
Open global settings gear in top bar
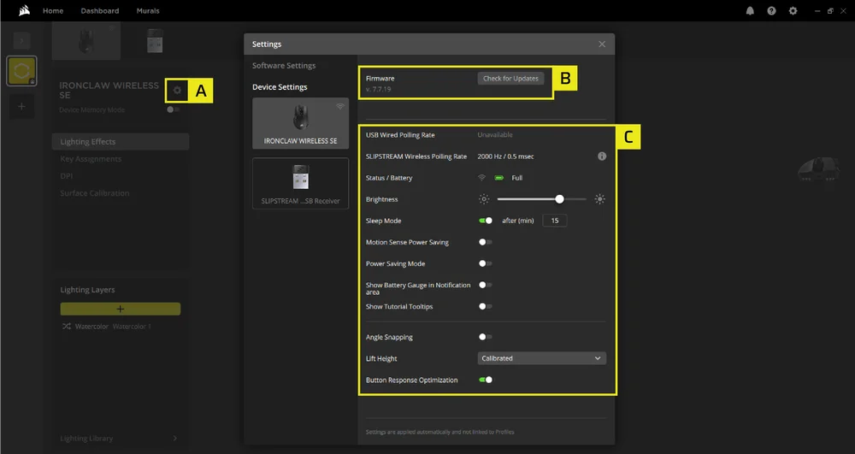(x=793, y=11)
